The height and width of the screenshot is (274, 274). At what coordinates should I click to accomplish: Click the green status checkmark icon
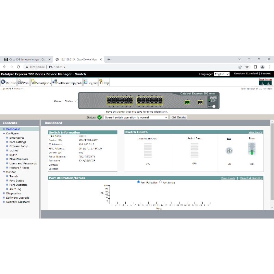(x=99, y=117)
